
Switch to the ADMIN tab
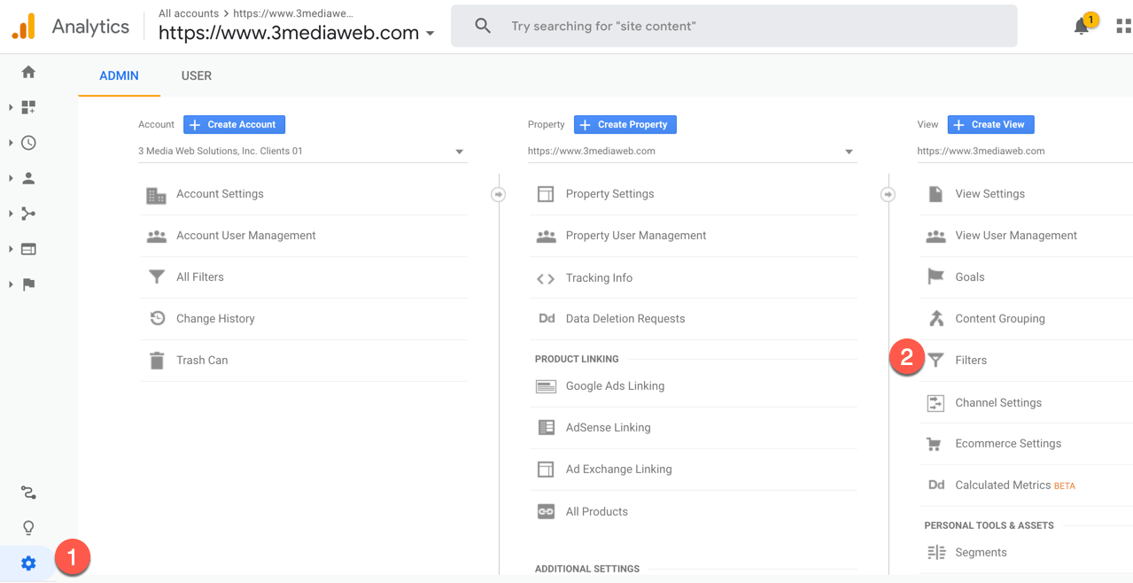coord(119,75)
